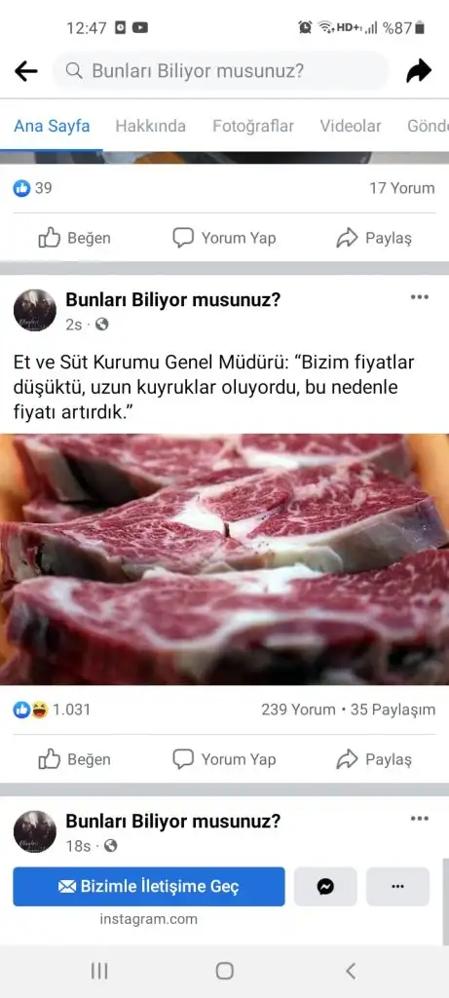Tap Bizimle İletişime Geç button

[x=149, y=887]
